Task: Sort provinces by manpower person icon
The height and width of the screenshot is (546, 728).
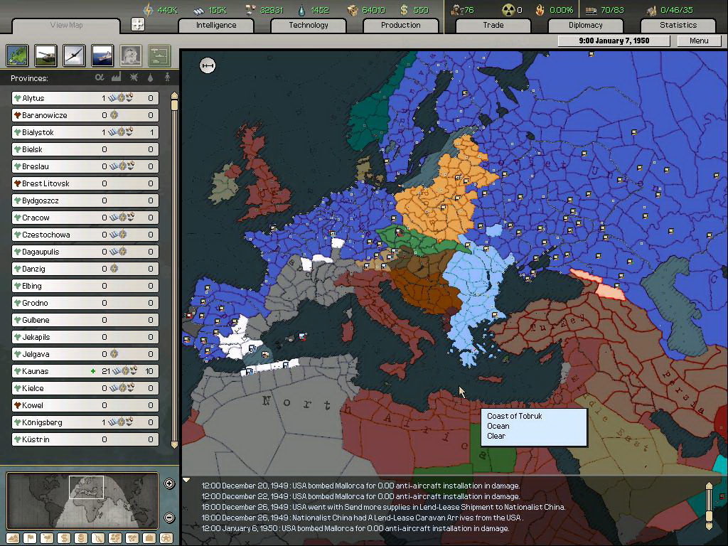Action: (x=167, y=77)
